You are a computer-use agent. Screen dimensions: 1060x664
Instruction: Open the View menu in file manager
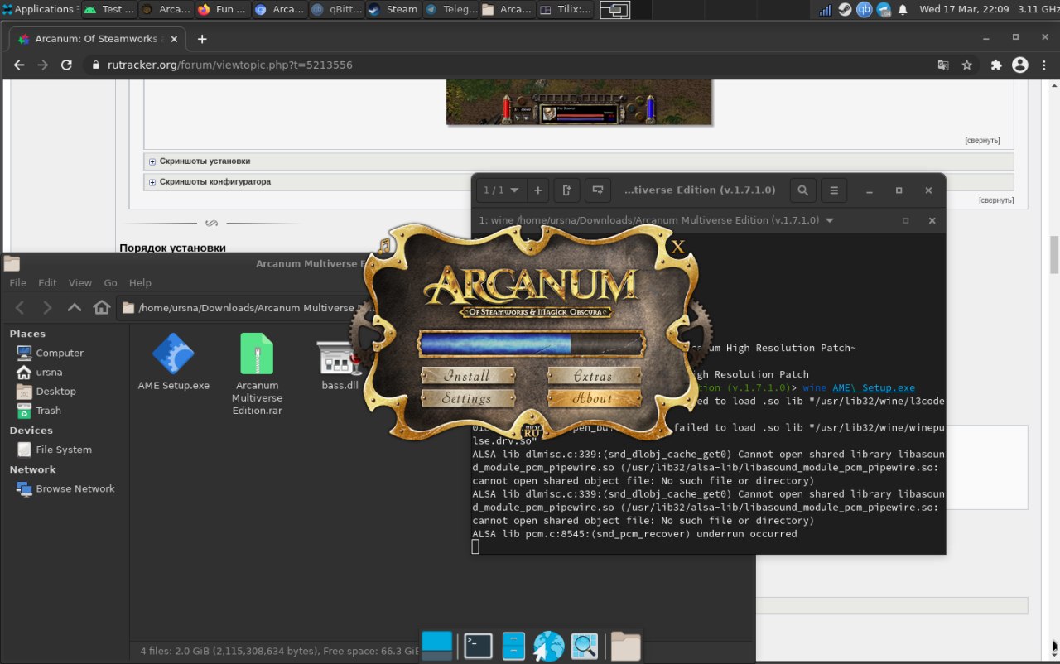[x=80, y=282]
